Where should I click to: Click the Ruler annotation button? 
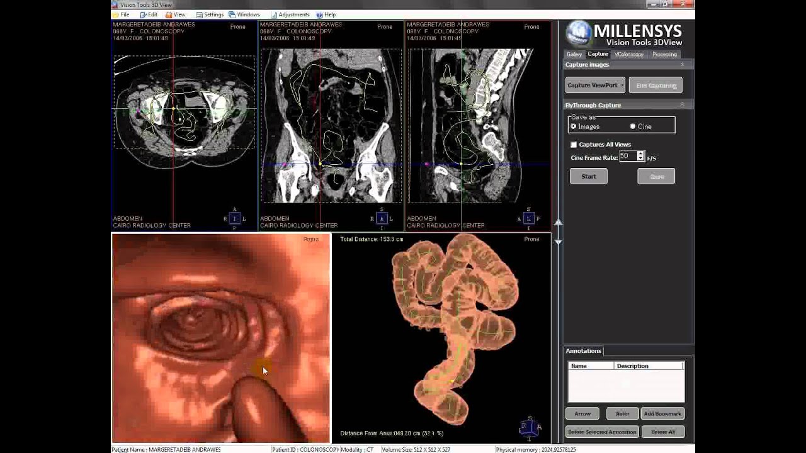pos(622,414)
